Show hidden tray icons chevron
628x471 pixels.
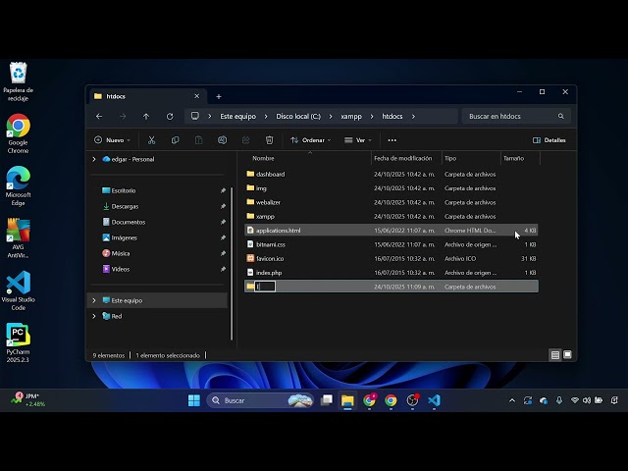pyautogui.click(x=512, y=400)
